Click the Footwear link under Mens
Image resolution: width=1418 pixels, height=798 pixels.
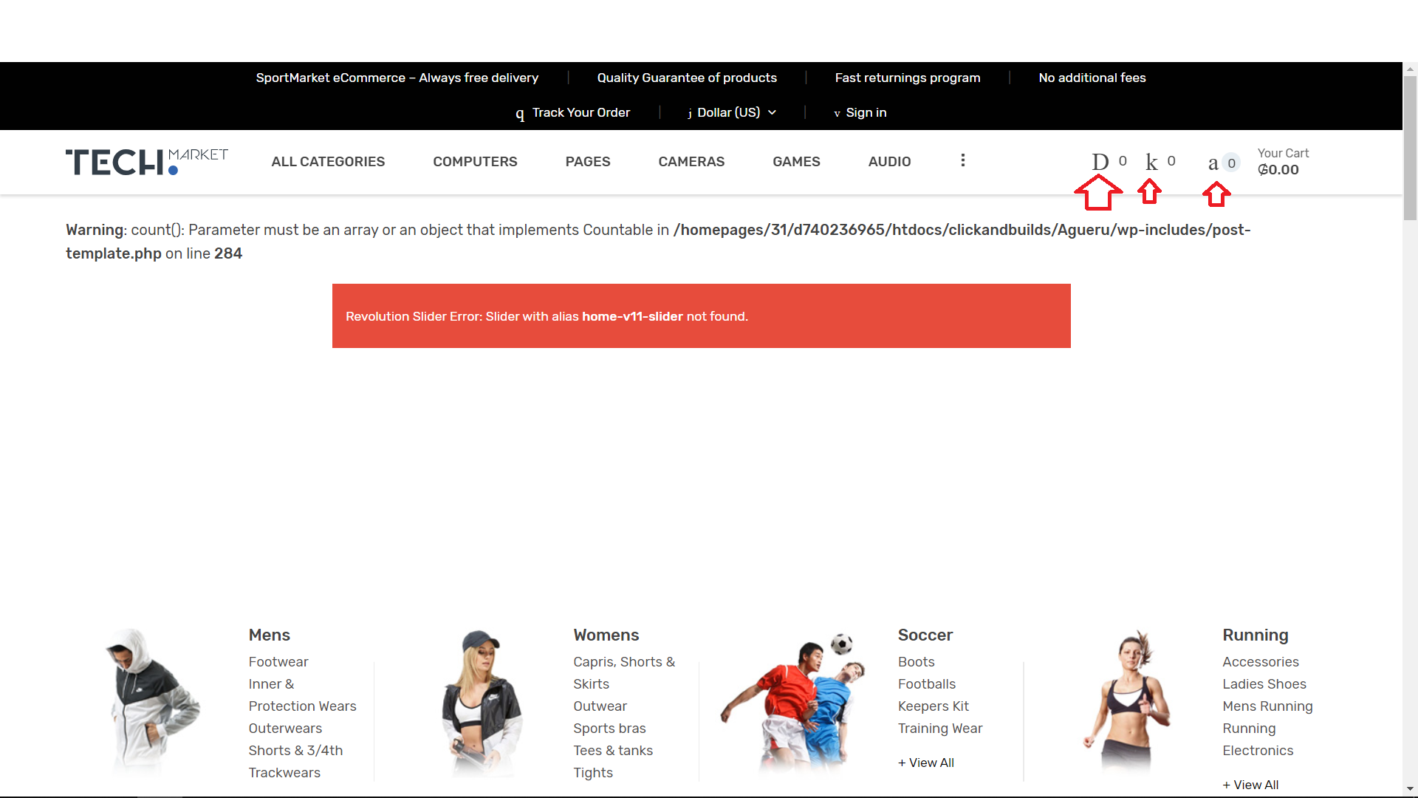click(278, 662)
